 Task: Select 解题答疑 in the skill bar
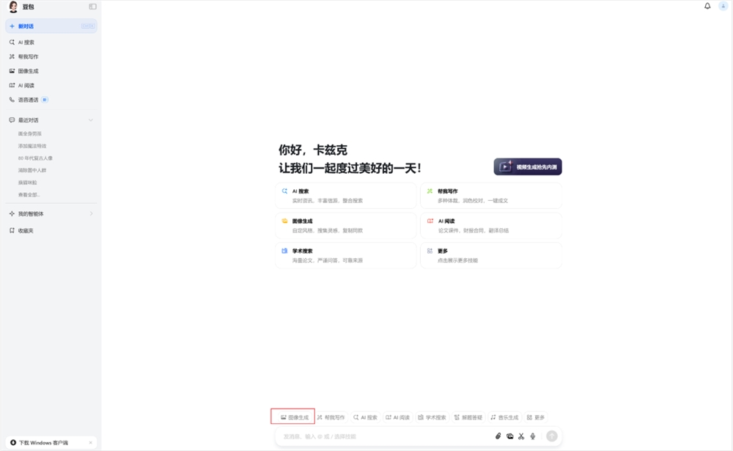pyautogui.click(x=470, y=416)
